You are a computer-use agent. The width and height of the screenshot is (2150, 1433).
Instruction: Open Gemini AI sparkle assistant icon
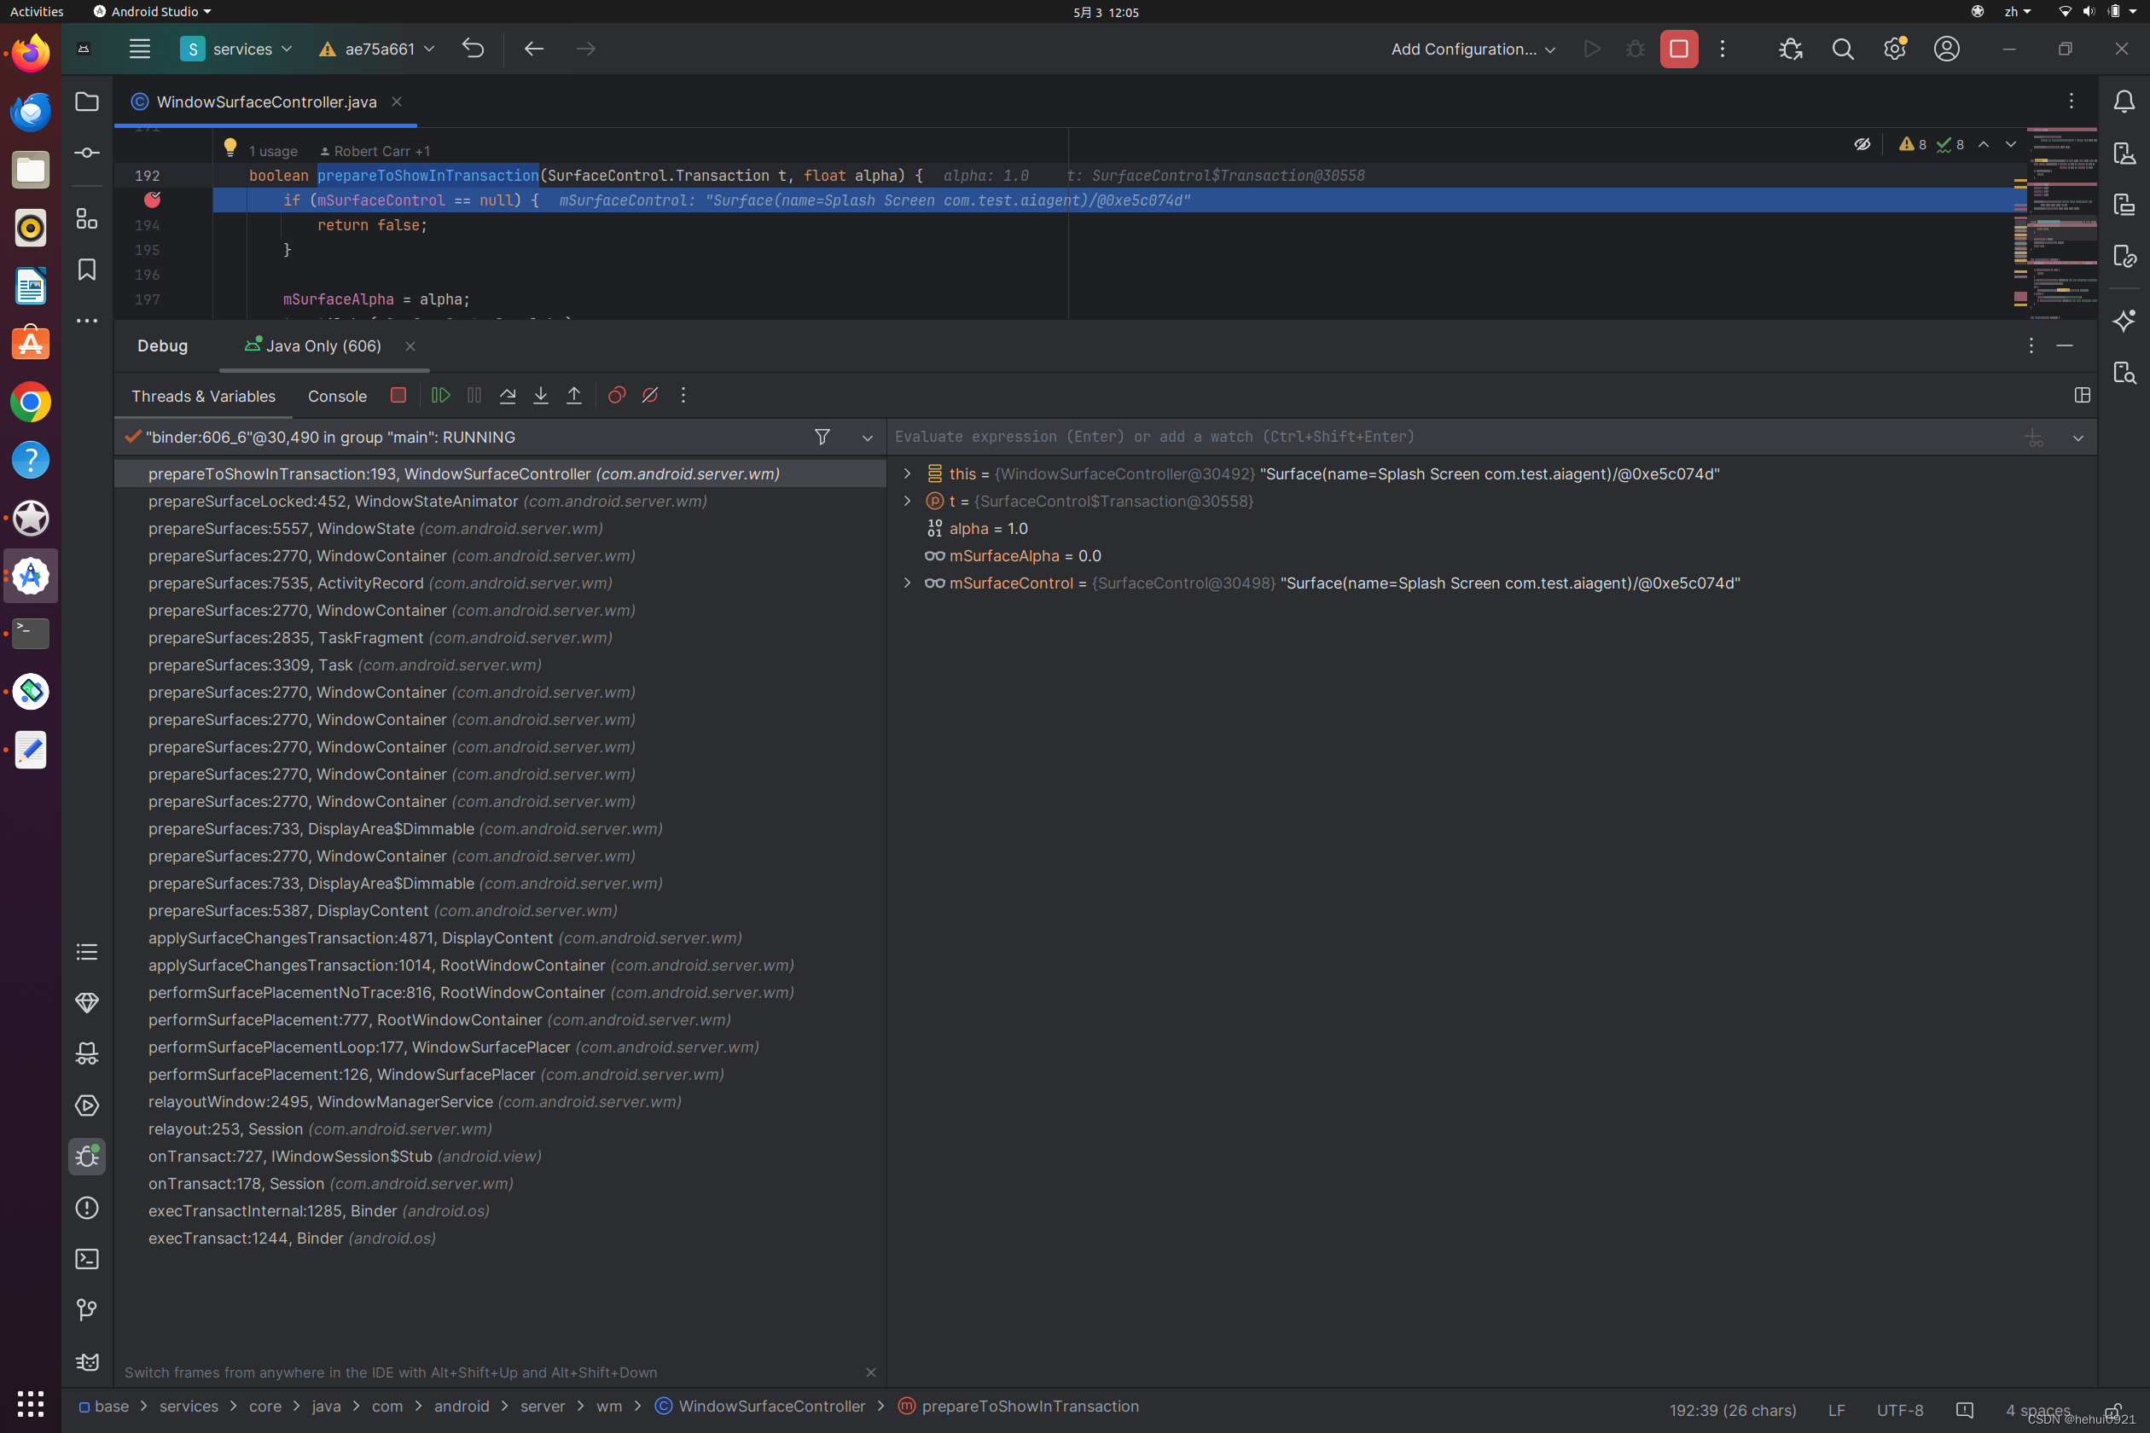coord(2124,321)
